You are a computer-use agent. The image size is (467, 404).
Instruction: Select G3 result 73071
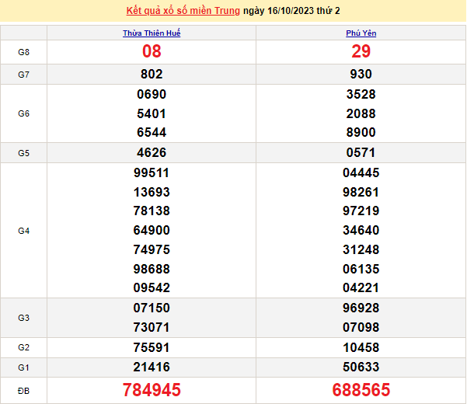pos(152,328)
